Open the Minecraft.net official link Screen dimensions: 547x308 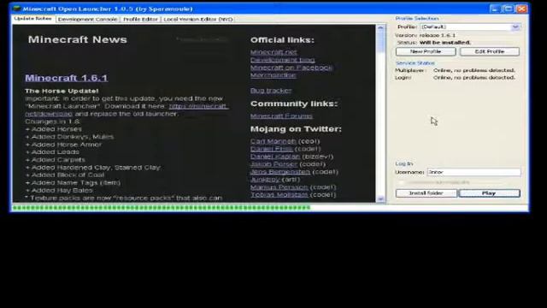[273, 52]
